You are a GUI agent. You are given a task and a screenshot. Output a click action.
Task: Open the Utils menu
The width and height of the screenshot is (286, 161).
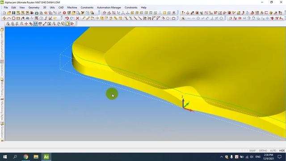tap(52, 8)
